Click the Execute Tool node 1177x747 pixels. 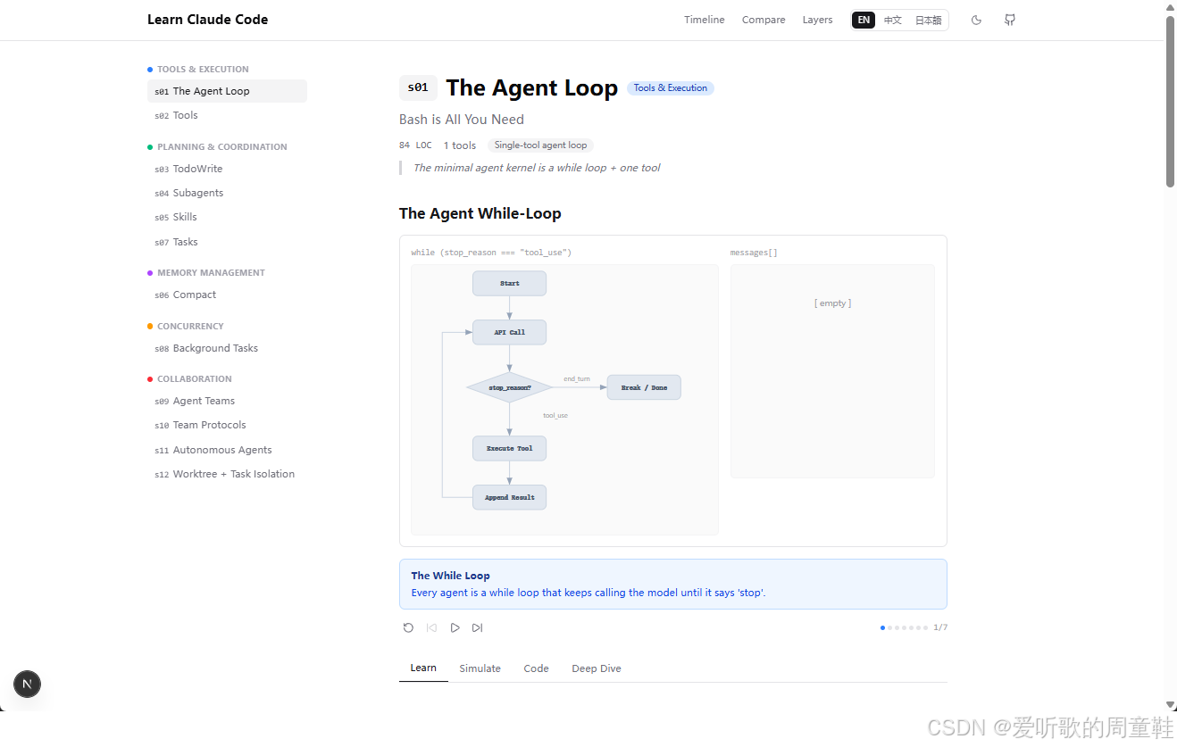pos(509,448)
